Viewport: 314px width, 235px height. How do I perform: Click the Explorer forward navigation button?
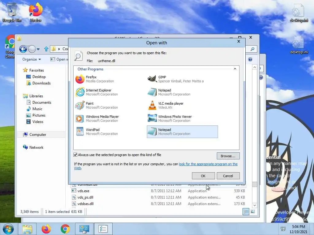tap(32, 49)
